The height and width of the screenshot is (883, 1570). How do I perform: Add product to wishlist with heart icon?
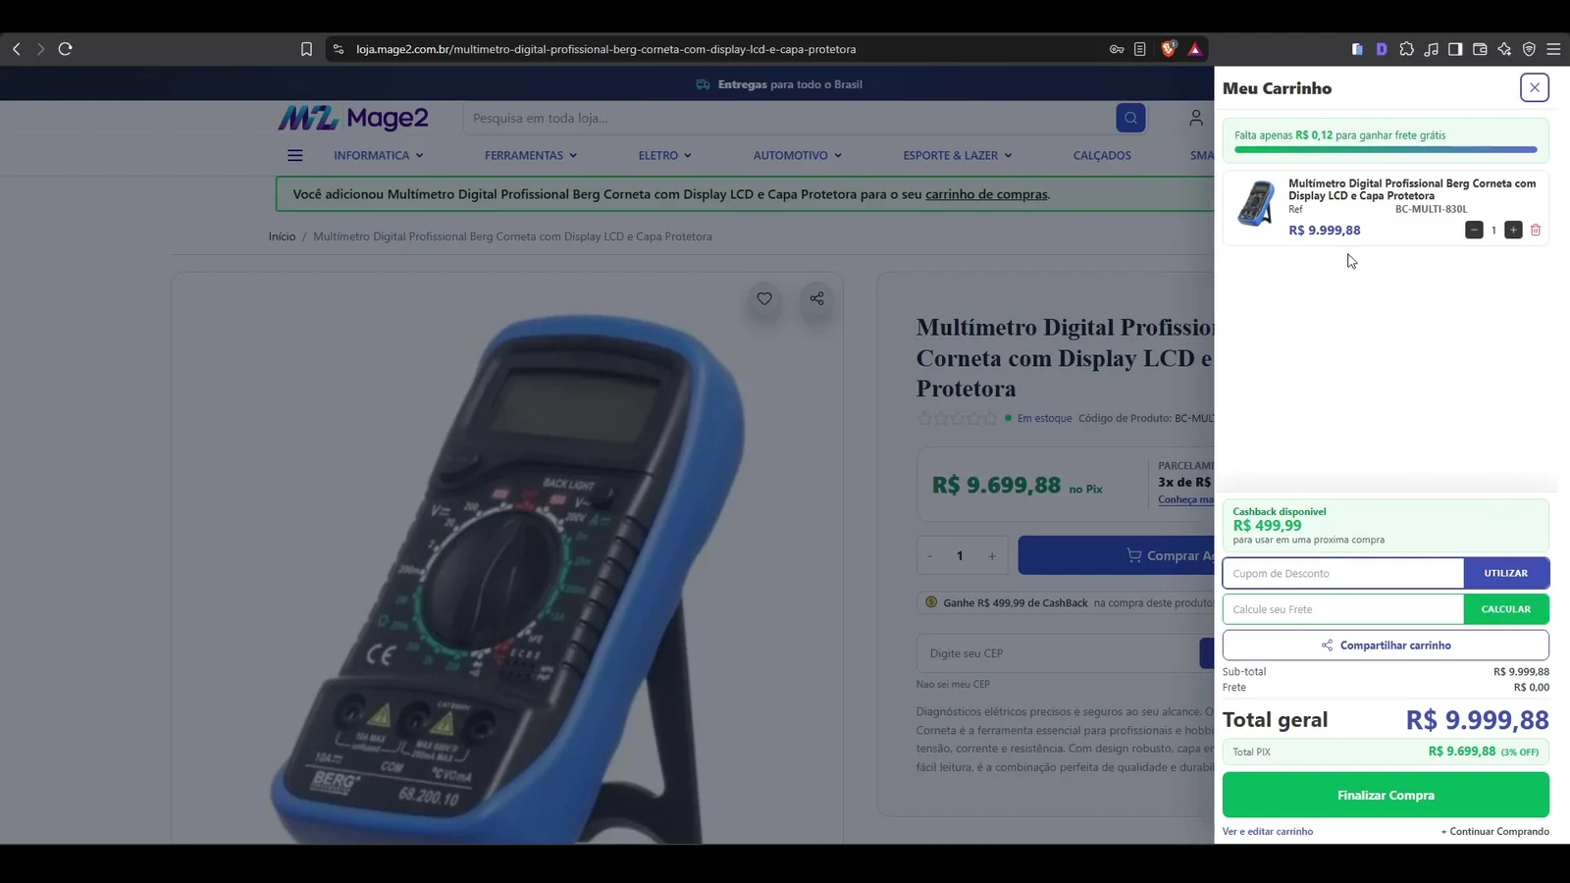point(764,299)
